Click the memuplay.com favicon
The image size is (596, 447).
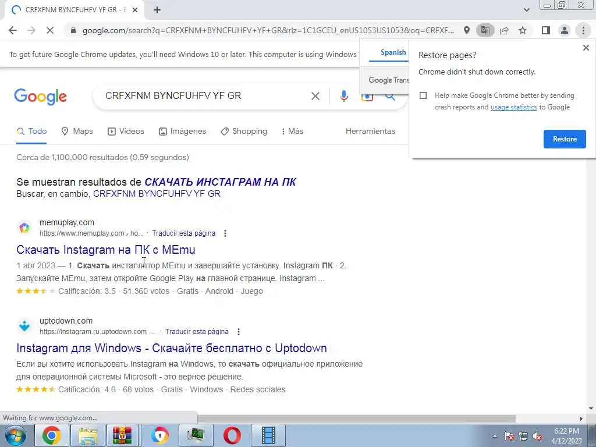coord(24,228)
